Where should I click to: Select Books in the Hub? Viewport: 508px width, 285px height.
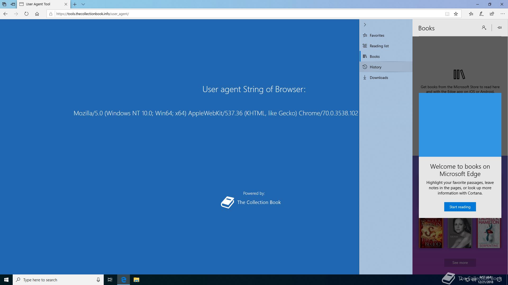[386, 56]
